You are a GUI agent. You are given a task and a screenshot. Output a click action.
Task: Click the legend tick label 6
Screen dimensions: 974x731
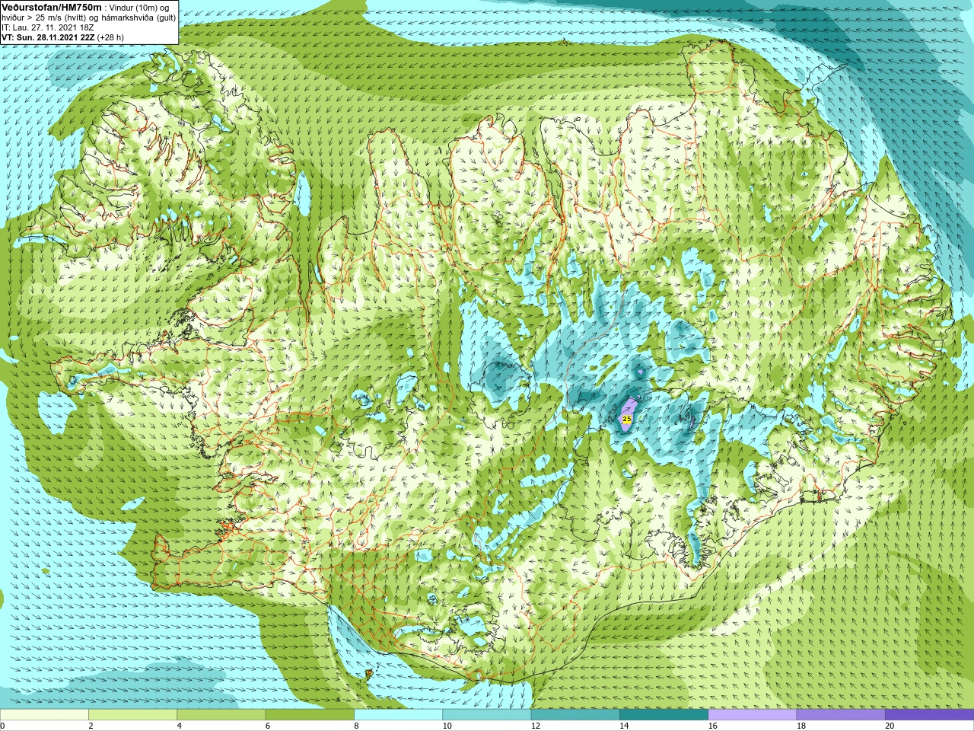point(268,726)
